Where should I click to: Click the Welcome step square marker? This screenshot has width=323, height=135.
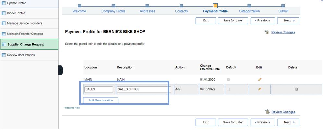click(x=79, y=6)
